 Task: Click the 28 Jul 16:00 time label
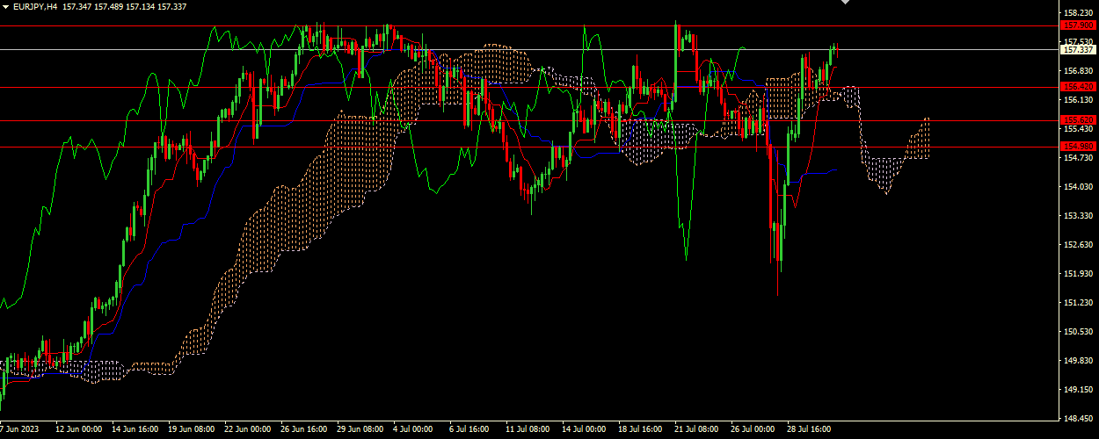pos(810,430)
